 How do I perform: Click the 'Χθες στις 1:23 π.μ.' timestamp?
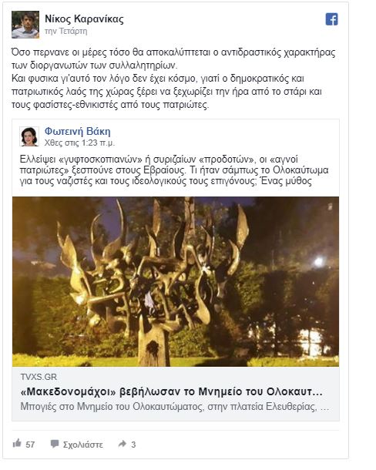pos(79,143)
